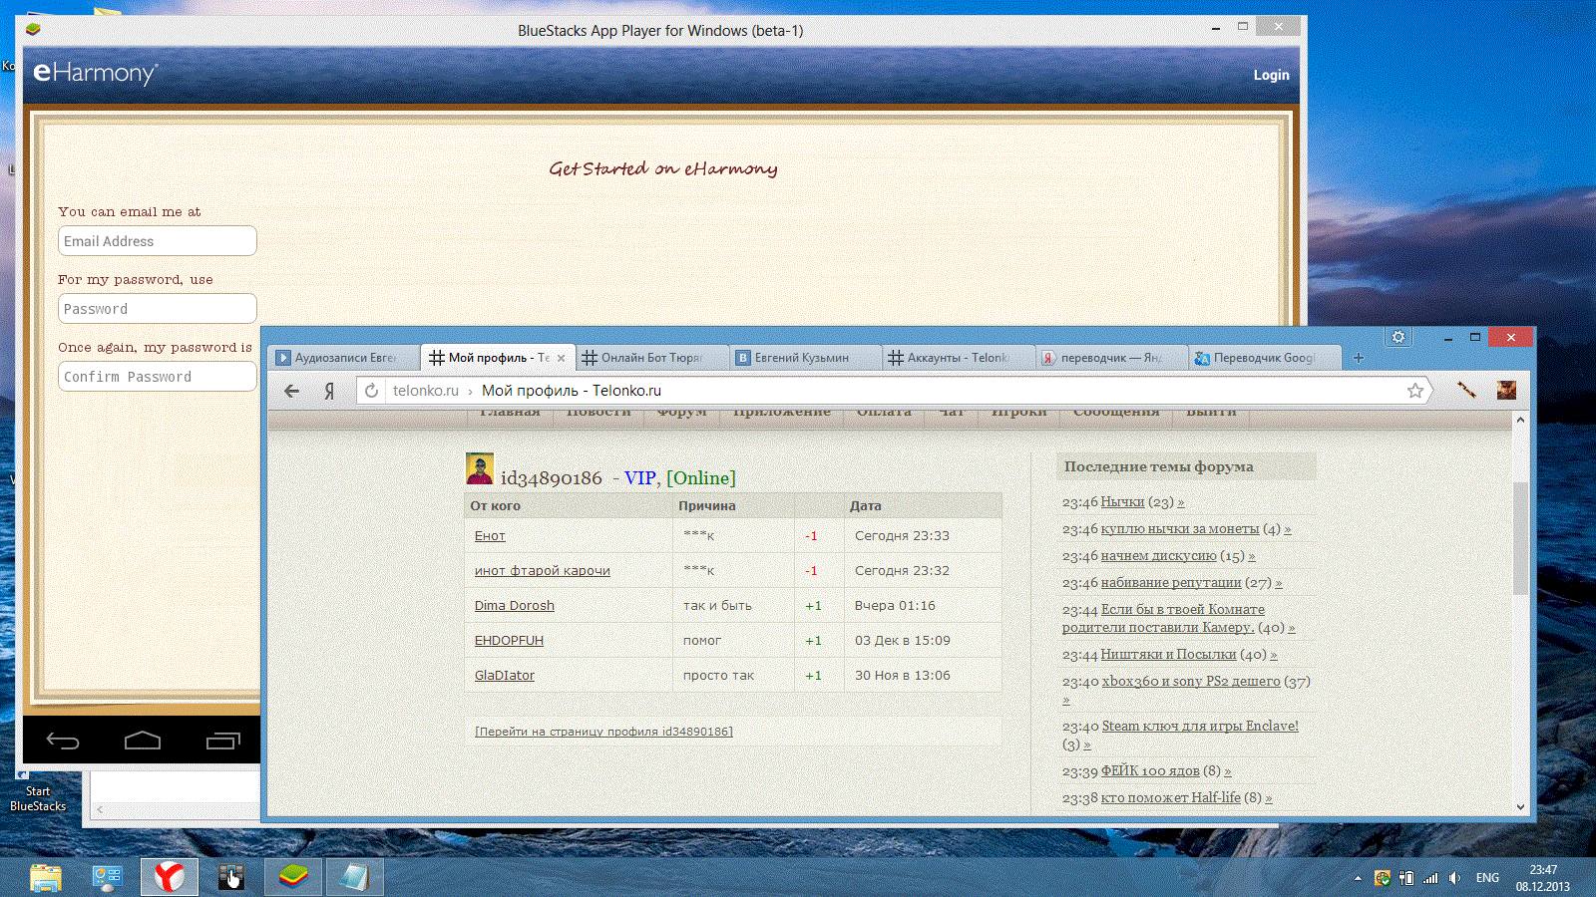Screen dimensions: 1596x897
Task: Click the battery tray icon
Action: coord(1406,878)
